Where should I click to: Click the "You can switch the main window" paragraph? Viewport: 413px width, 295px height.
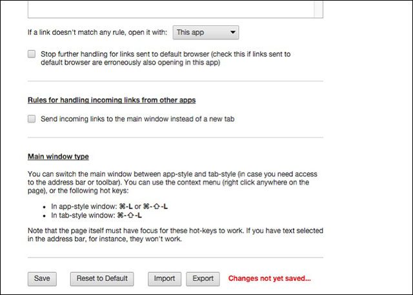pos(172,182)
